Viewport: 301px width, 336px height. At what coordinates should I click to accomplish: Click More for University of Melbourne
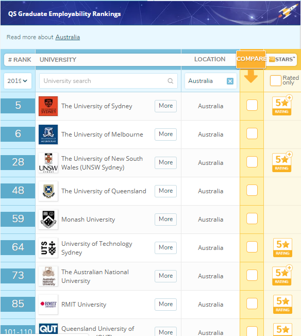[166, 135]
